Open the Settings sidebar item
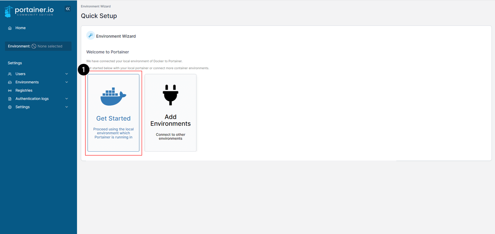Viewport: 495px width, 234px height. point(22,107)
